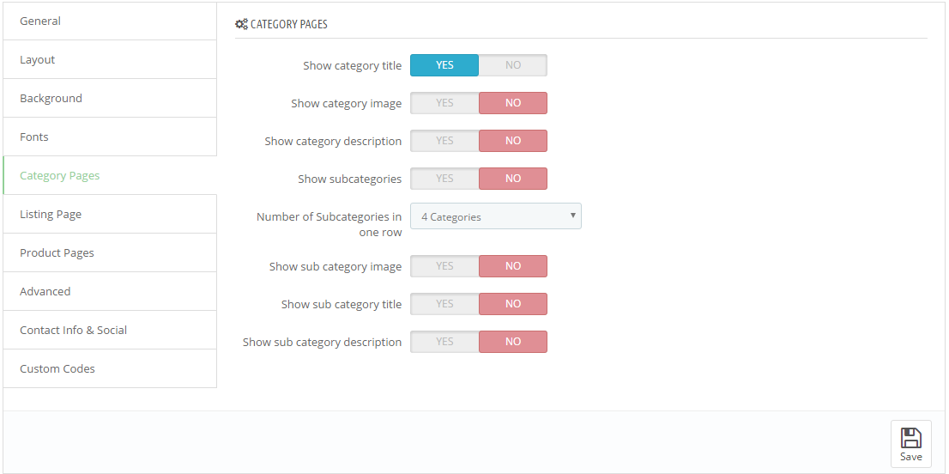Switch Show category description to YES

(x=444, y=141)
